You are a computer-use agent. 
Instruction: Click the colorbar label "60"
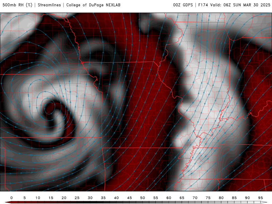169,198
